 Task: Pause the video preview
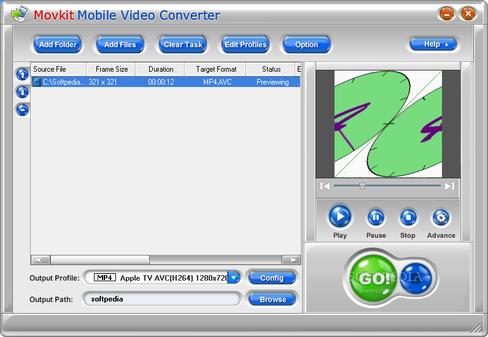pyautogui.click(x=376, y=218)
